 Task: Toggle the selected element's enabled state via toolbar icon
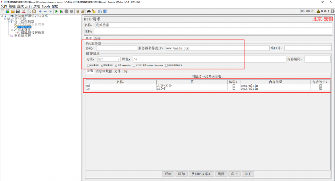tap(50, 11)
